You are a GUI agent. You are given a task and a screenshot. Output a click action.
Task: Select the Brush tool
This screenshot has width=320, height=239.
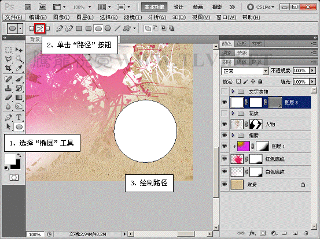point(19,79)
